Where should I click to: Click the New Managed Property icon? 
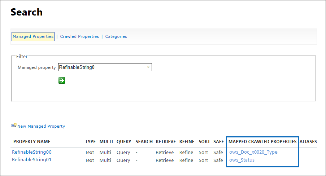click(13, 125)
